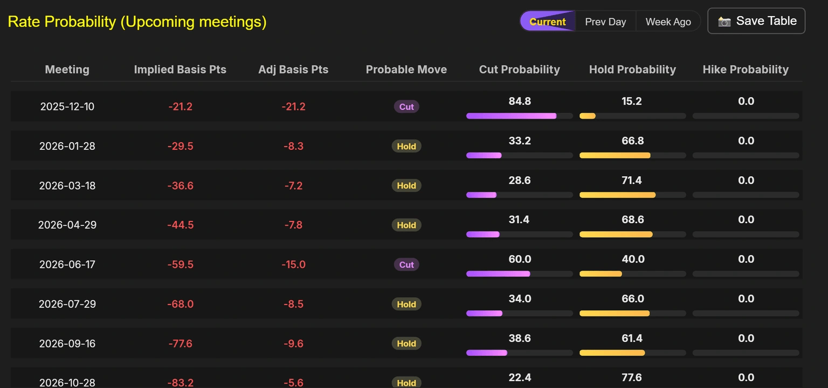
Task: Click the Cut badge for 2025-12-10
Action: [406, 107]
